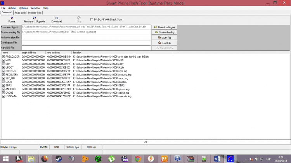Open Google Chrome from the taskbar
The height and width of the screenshot is (163, 291).
pyautogui.click(x=138, y=159)
